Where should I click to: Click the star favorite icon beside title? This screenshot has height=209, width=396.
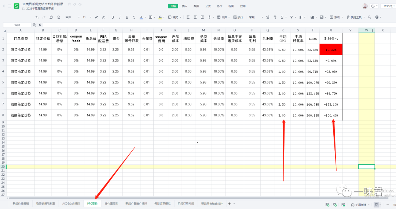69,4
